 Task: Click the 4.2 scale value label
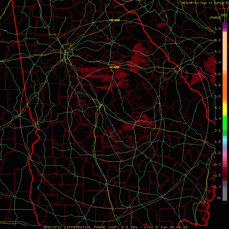tap(218, 108)
